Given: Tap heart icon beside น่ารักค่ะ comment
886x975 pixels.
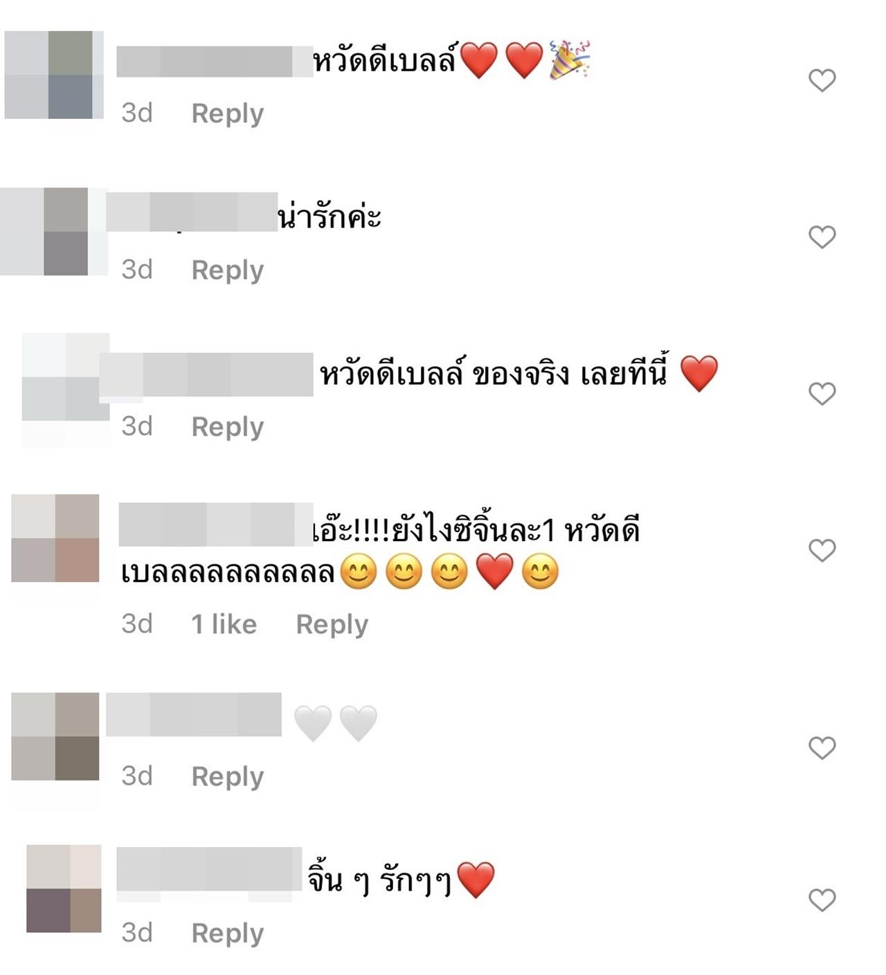Looking at the screenshot, I should [x=822, y=237].
